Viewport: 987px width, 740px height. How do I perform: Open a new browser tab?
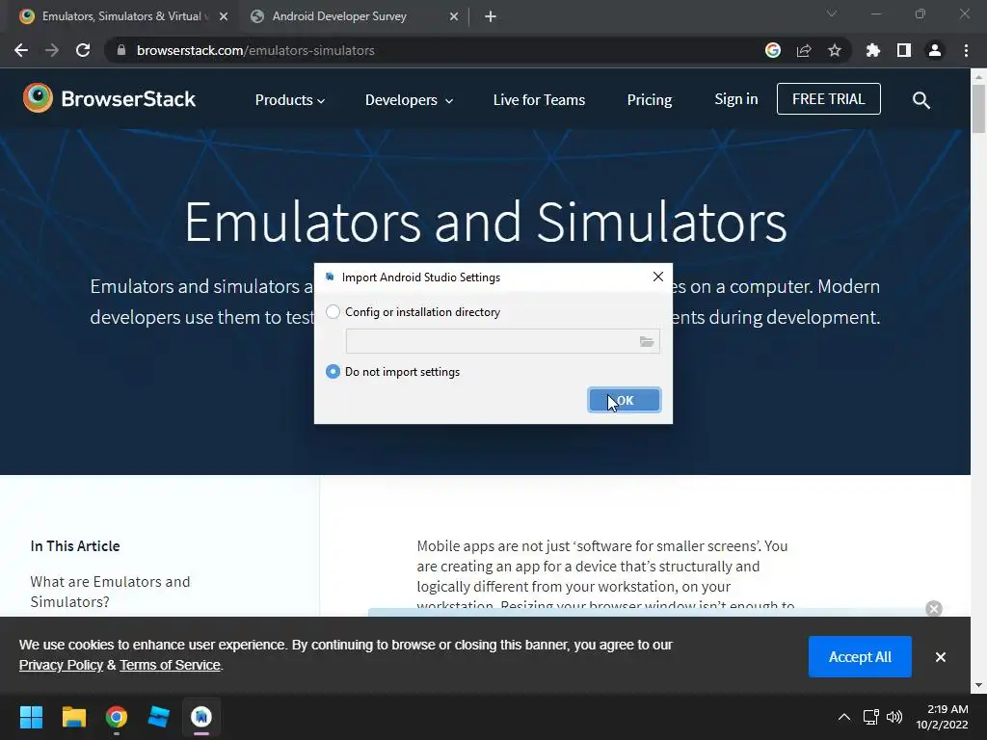pyautogui.click(x=491, y=17)
